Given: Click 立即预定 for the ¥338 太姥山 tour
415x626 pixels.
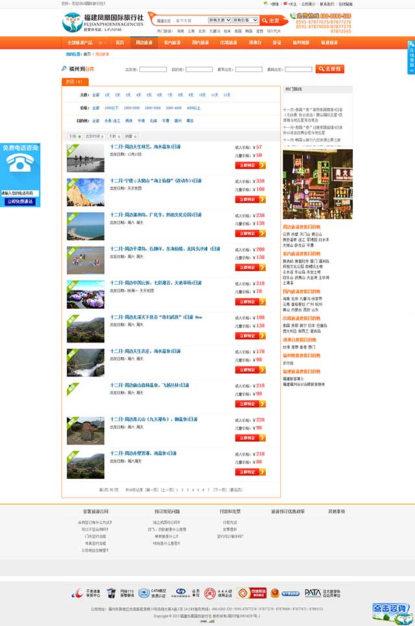Looking at the screenshot, I should pyautogui.click(x=250, y=200).
